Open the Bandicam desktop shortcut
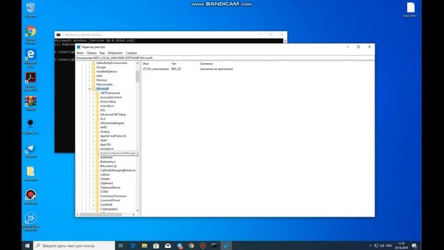The width and height of the screenshot is (444, 250). (x=31, y=197)
